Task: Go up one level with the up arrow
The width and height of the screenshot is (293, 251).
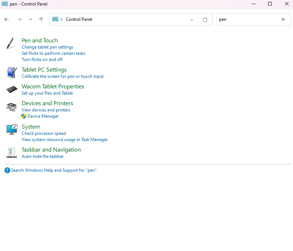Action: point(41,19)
